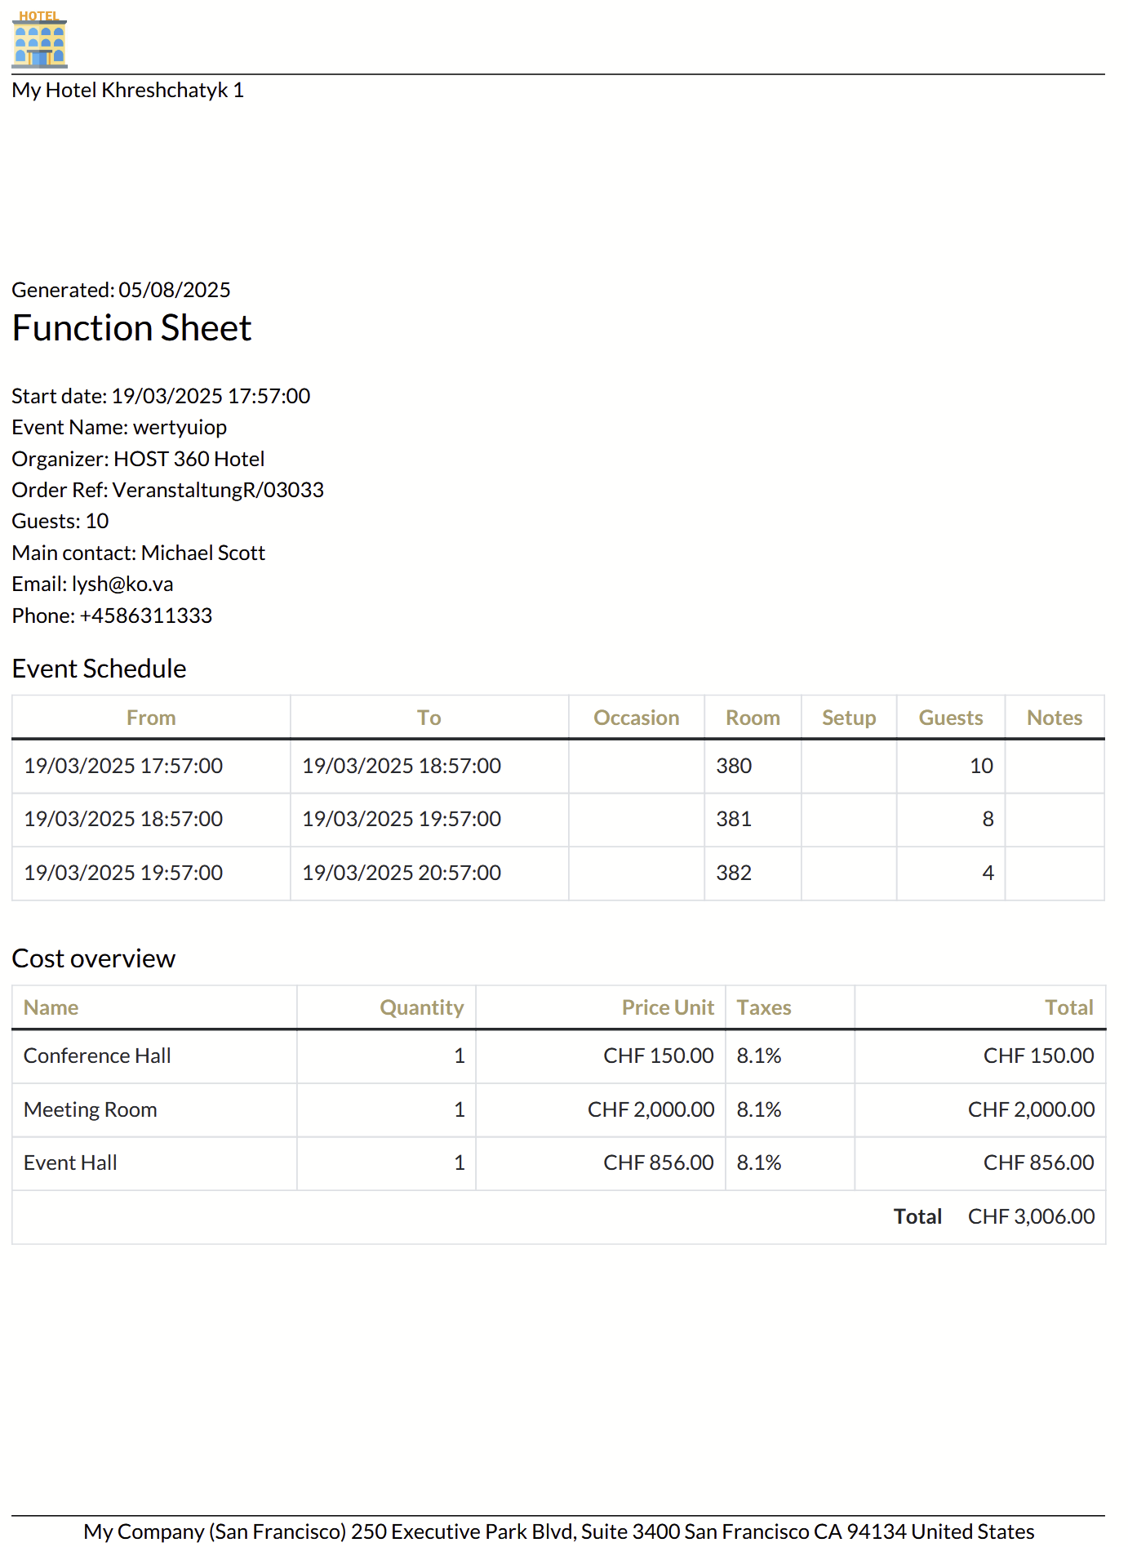Click the Notes column header
Screen dimensions: 1128x1547
[x=1054, y=718]
